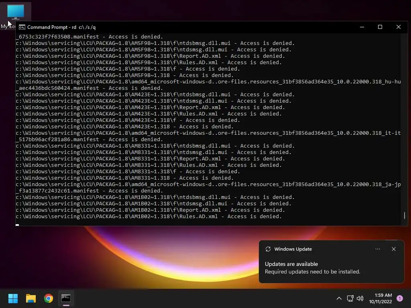Viewport: 411px width, 308px height.
Task: Close the Command Prompt window
Action: click(399, 27)
